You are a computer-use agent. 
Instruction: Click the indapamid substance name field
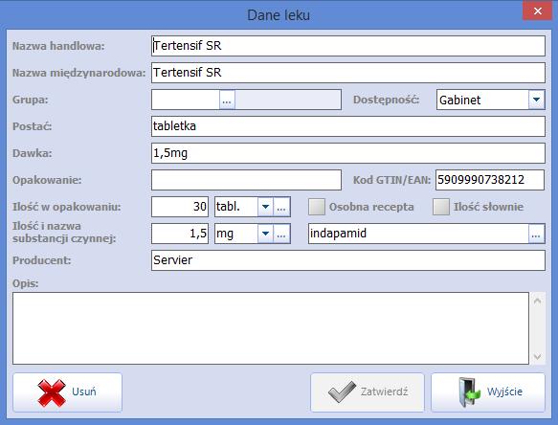pos(418,234)
